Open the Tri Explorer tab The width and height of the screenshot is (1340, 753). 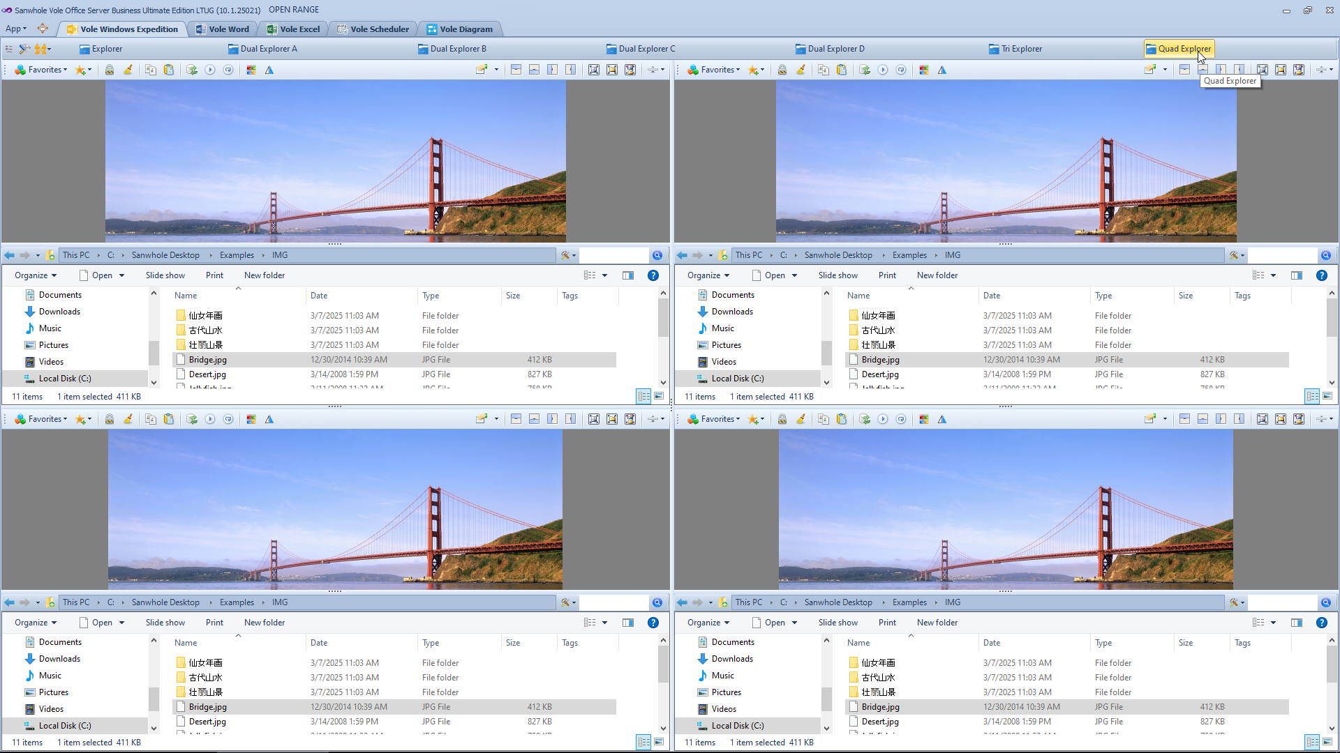click(1015, 49)
